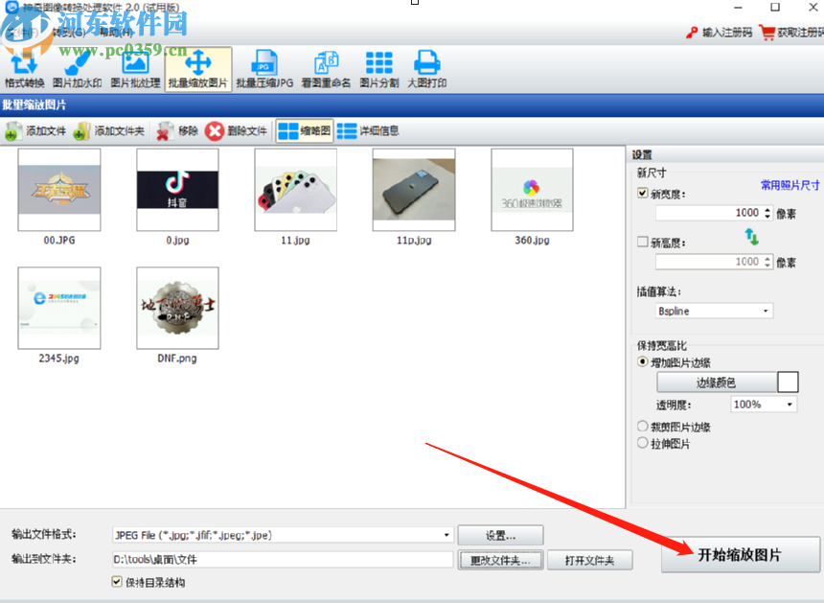Viewport: 824px width, 603px height.
Task: Click the white edge color swatch
Action: click(788, 383)
